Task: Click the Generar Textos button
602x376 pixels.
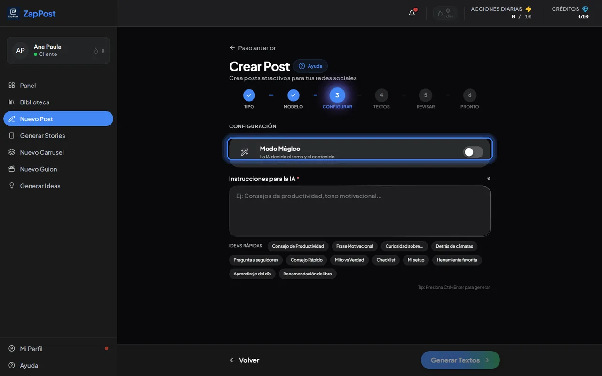Action: [x=460, y=360]
